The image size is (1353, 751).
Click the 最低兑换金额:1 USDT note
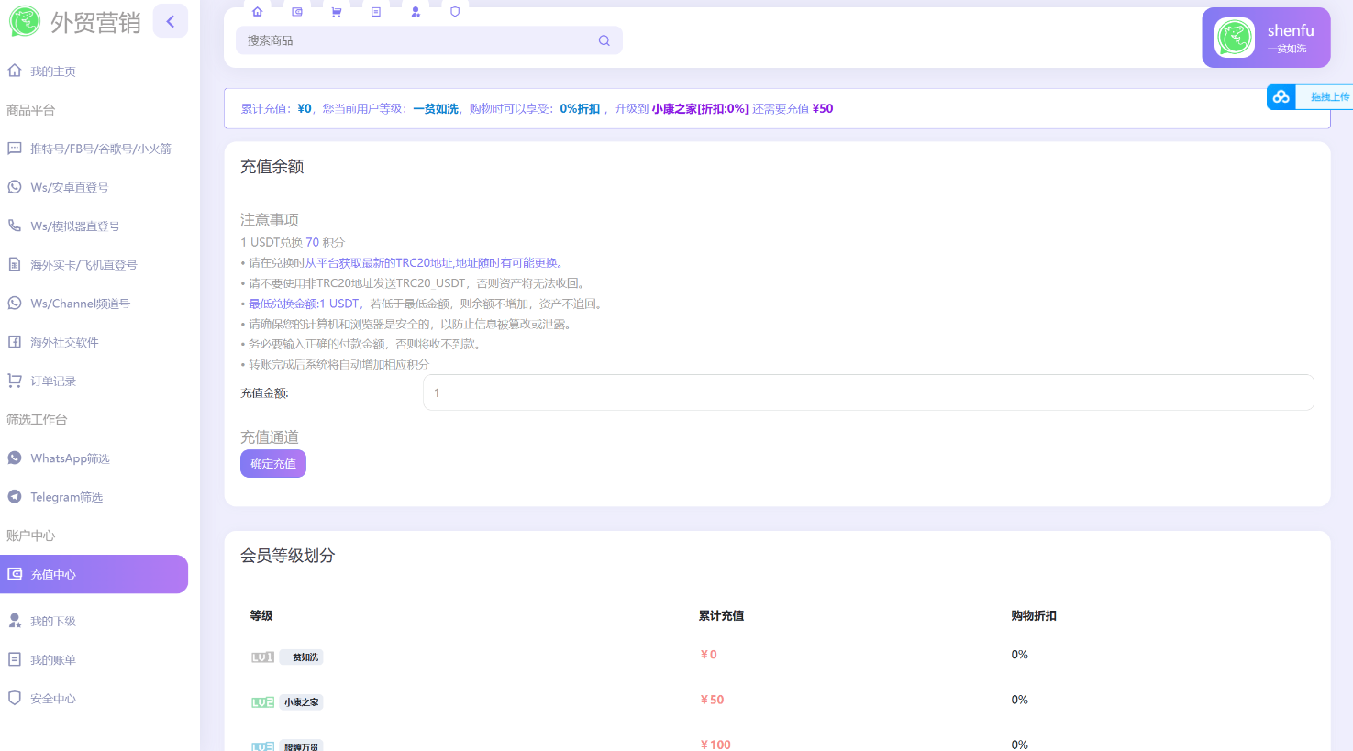(x=304, y=304)
